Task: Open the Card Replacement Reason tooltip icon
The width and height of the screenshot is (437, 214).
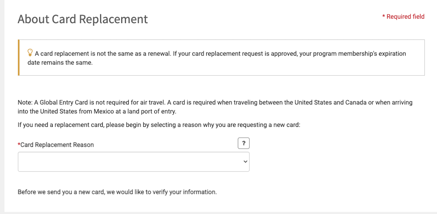Action: tap(244, 143)
